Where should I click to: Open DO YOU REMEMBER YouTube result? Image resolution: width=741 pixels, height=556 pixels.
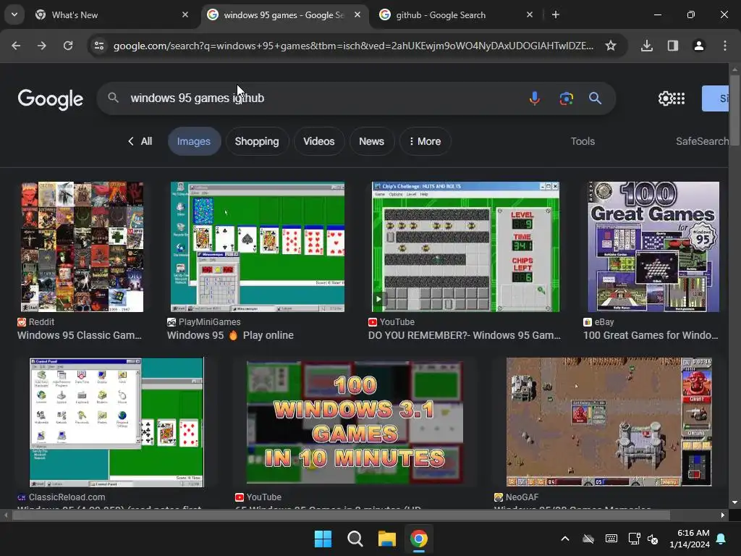click(465, 335)
